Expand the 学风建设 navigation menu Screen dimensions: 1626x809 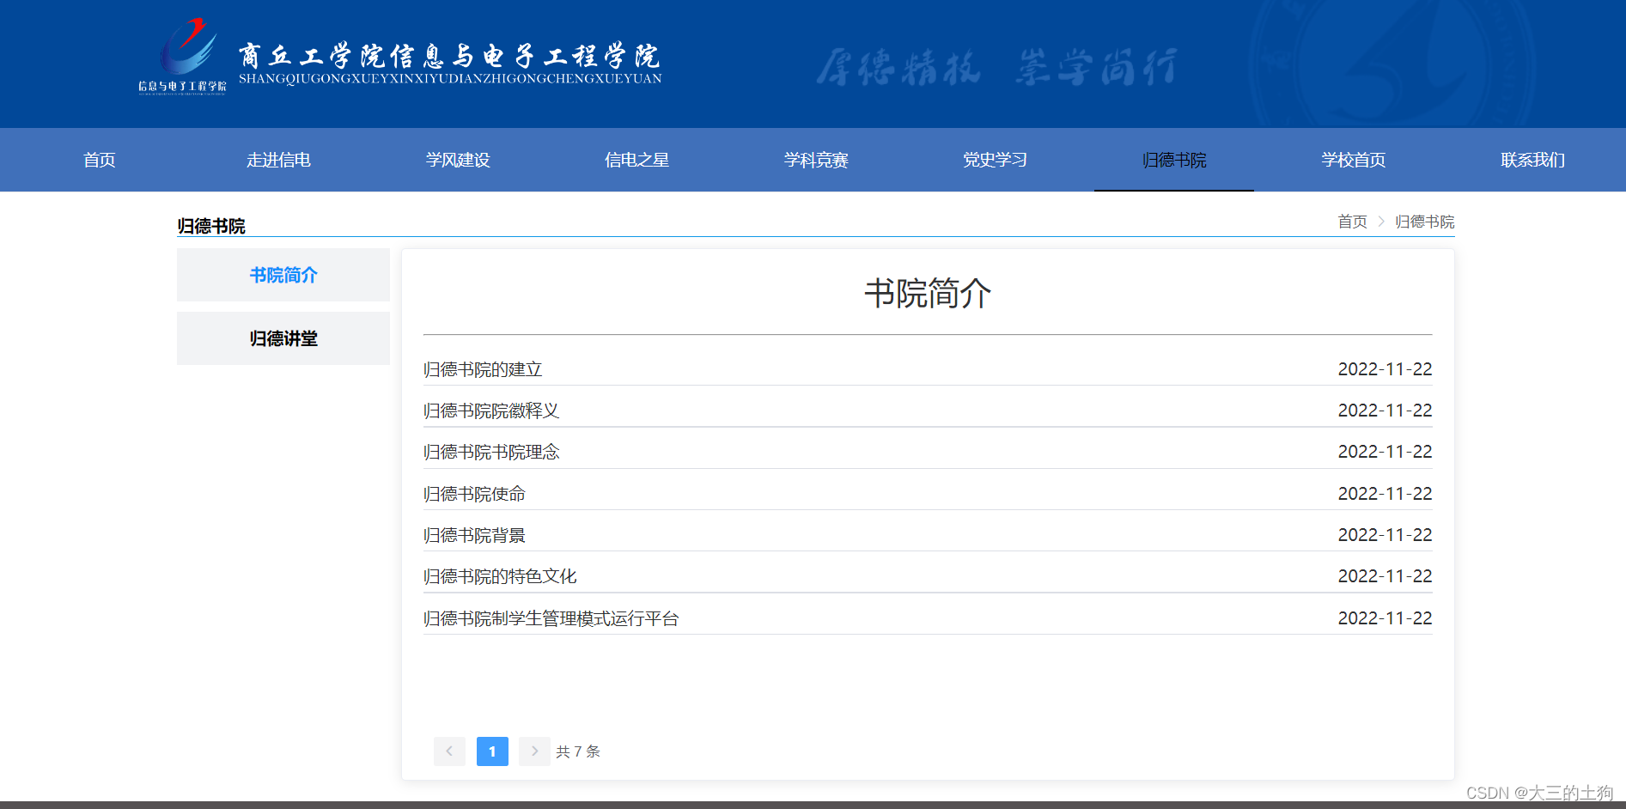[458, 160]
